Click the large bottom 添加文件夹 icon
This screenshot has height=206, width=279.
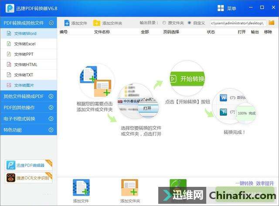[x=130, y=188]
